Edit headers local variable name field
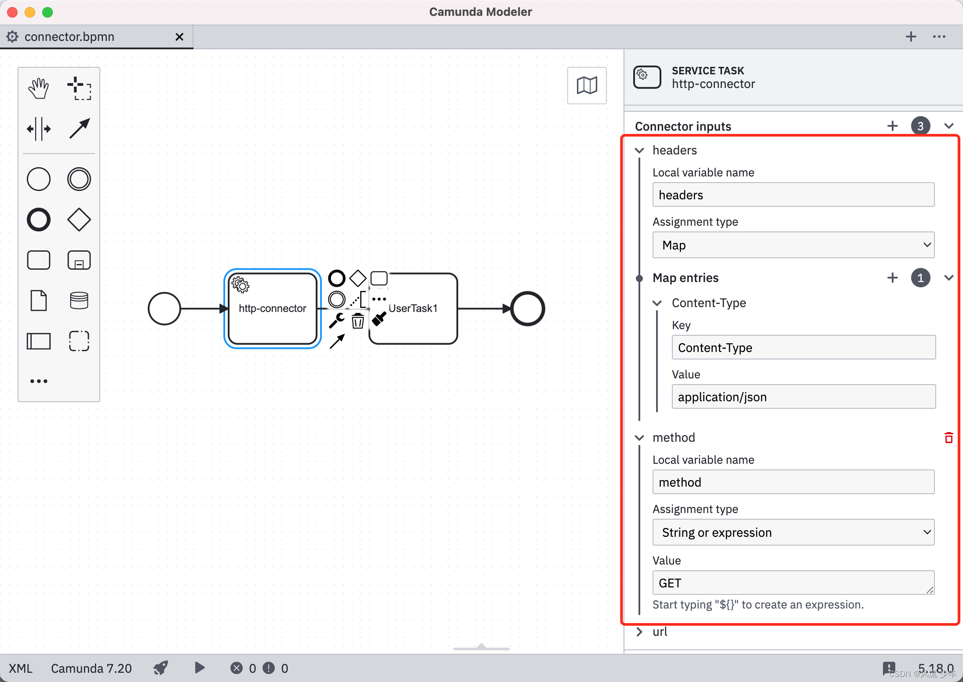The image size is (963, 682). [793, 195]
